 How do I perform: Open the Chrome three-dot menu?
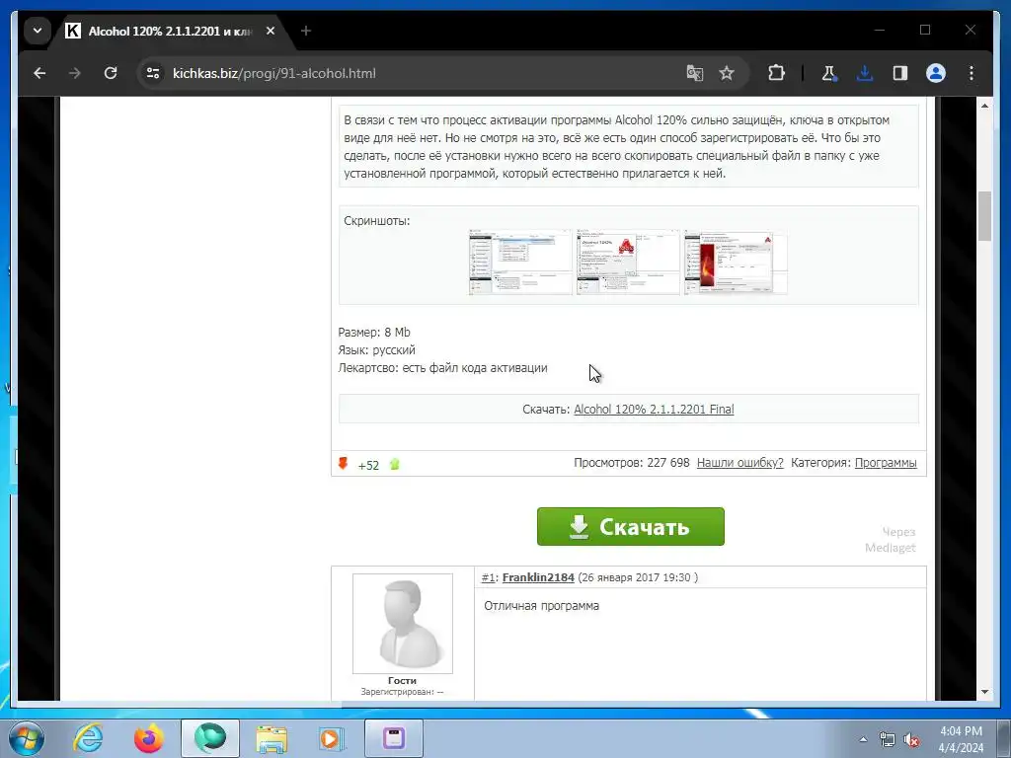pyautogui.click(x=972, y=73)
